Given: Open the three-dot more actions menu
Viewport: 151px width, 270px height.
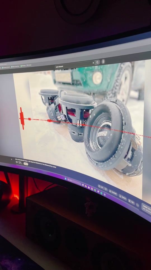Looking at the screenshot, I should click(138, 205).
